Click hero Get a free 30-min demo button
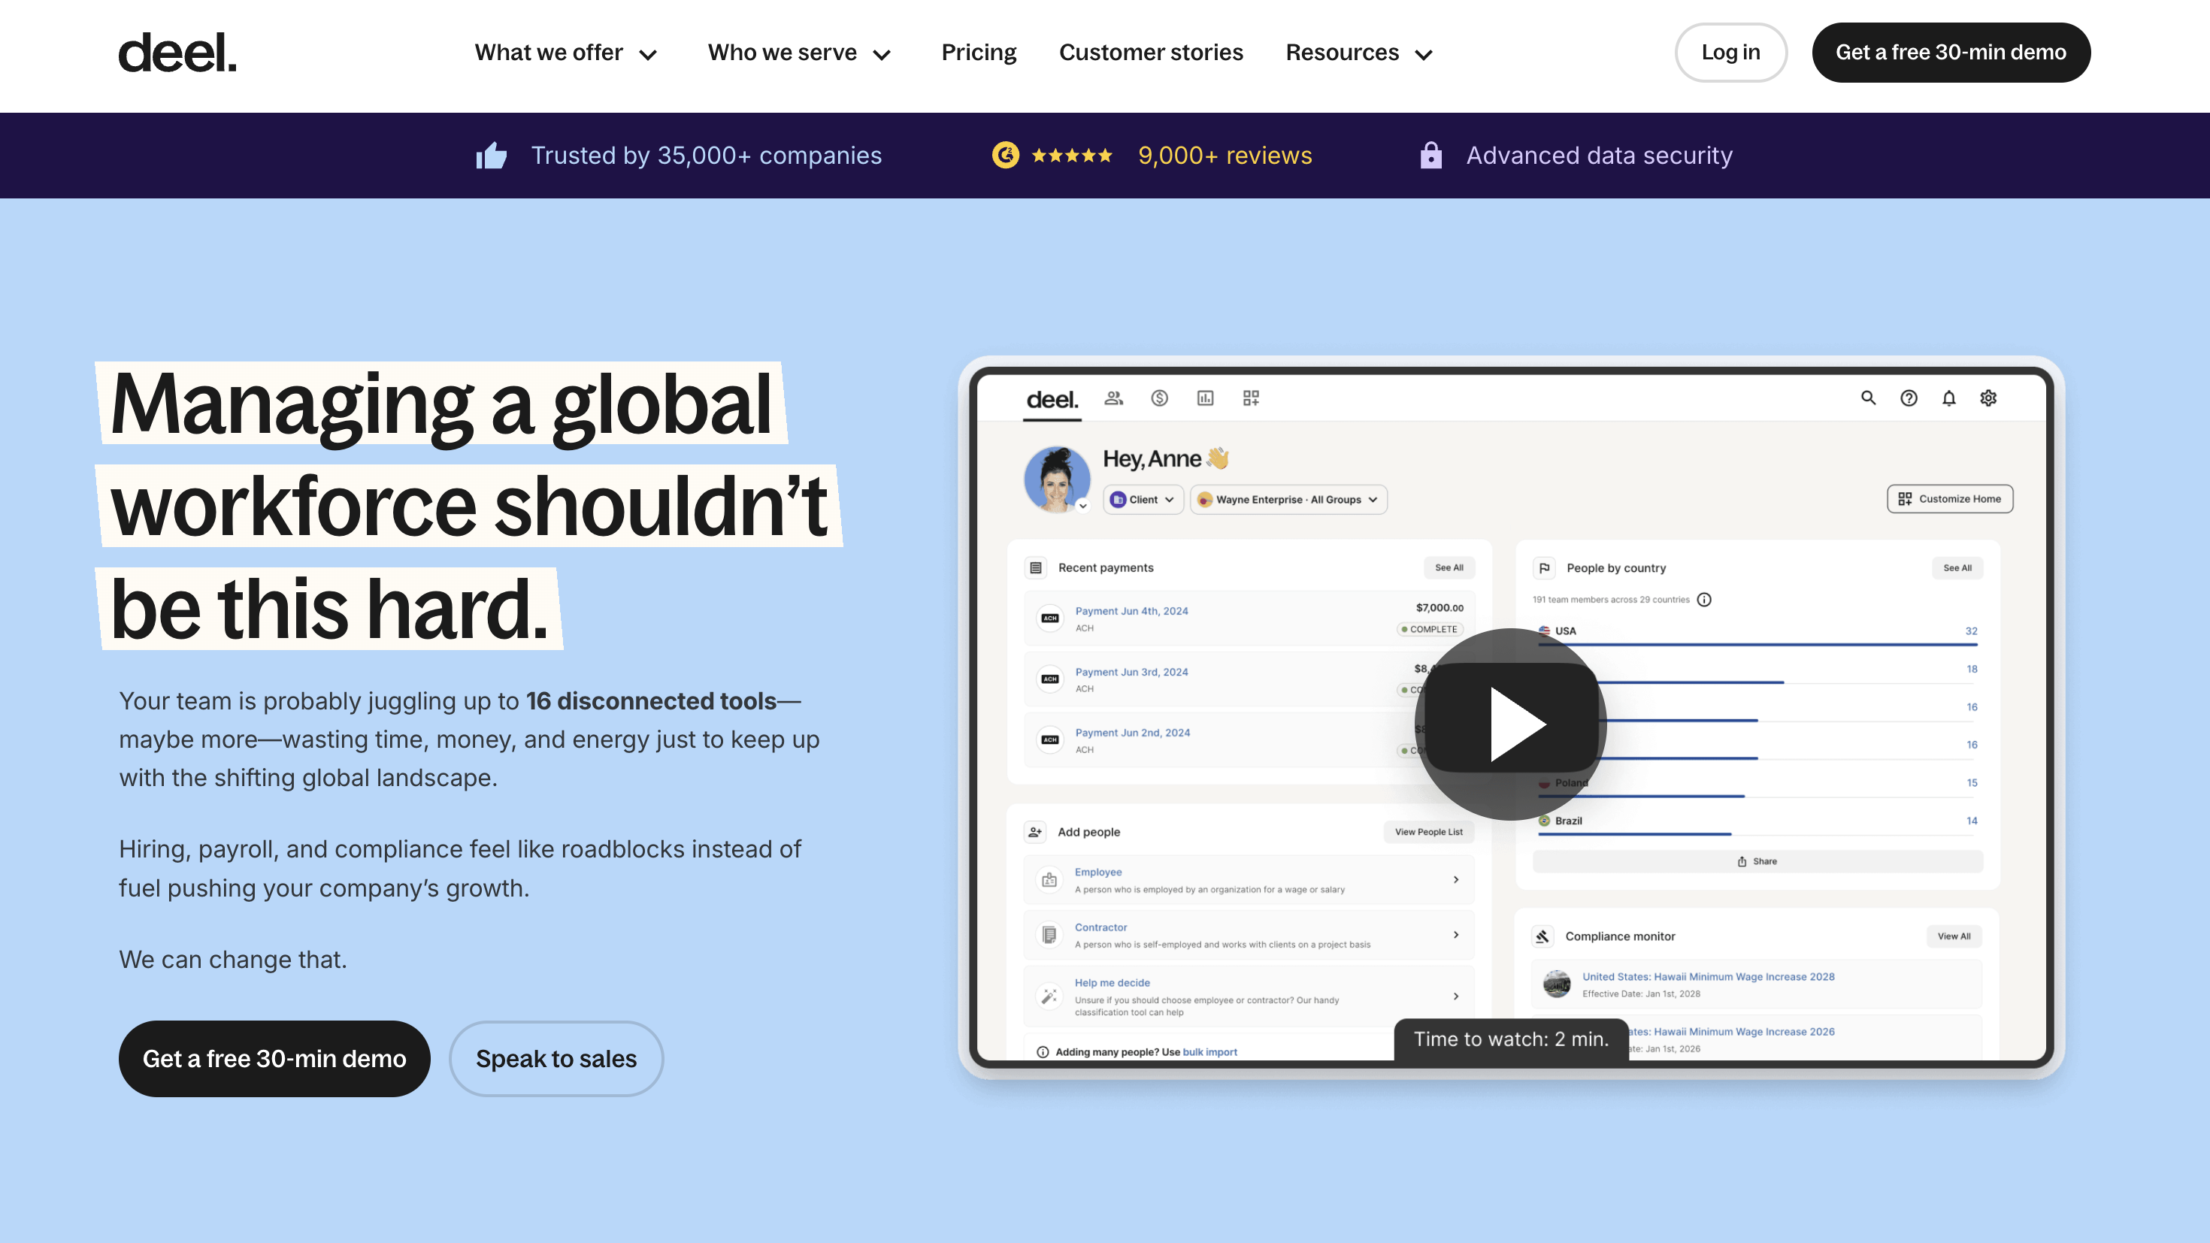Viewport: 2210px width, 1243px height. coord(274,1059)
